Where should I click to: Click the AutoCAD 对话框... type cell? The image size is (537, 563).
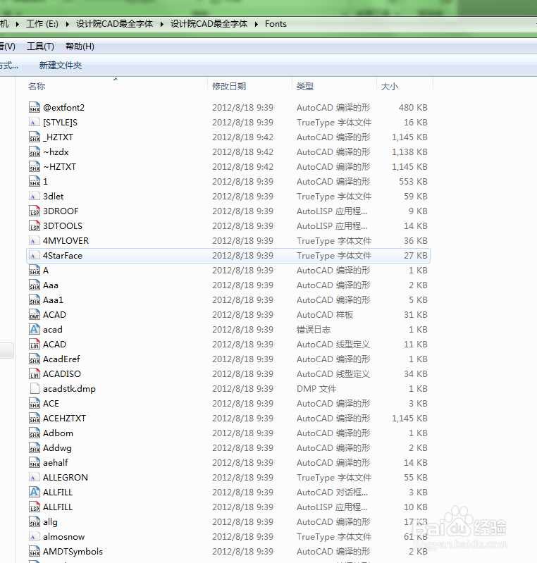point(332,493)
